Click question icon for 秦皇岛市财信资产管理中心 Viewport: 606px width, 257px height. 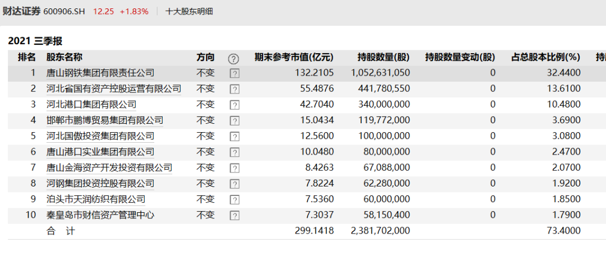(234, 216)
